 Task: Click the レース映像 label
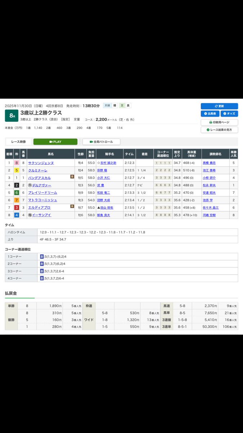coord(18,142)
